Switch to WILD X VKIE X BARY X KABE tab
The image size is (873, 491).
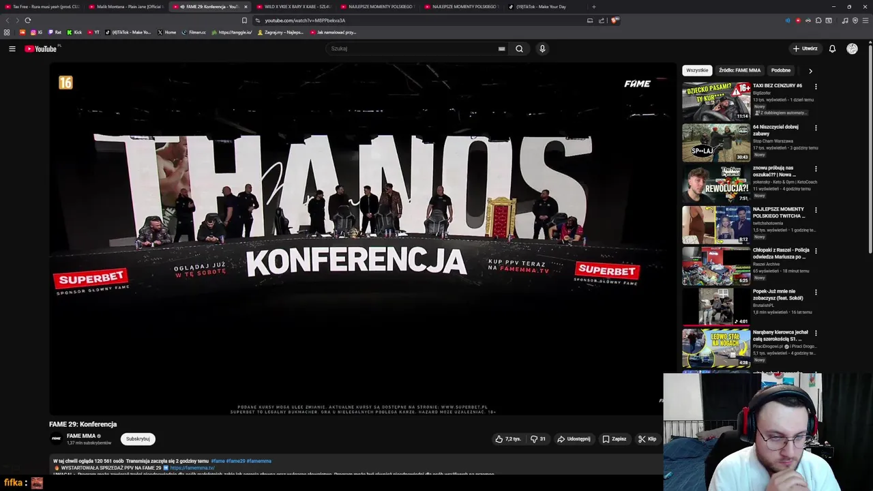[294, 7]
